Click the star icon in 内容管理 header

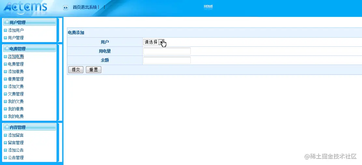pos(7,127)
